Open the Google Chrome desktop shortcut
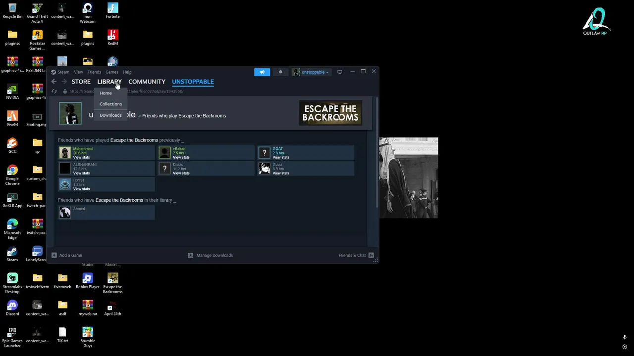 point(12,176)
